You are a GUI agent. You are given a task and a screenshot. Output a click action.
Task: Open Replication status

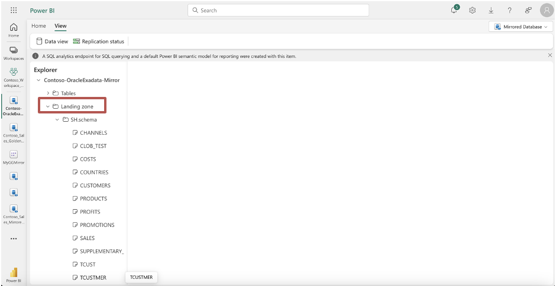coord(99,41)
